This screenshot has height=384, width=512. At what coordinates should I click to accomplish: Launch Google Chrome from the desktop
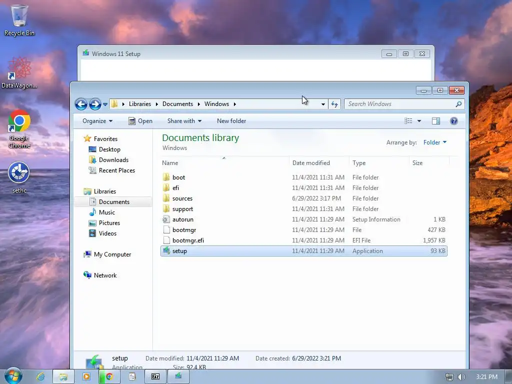point(19,129)
